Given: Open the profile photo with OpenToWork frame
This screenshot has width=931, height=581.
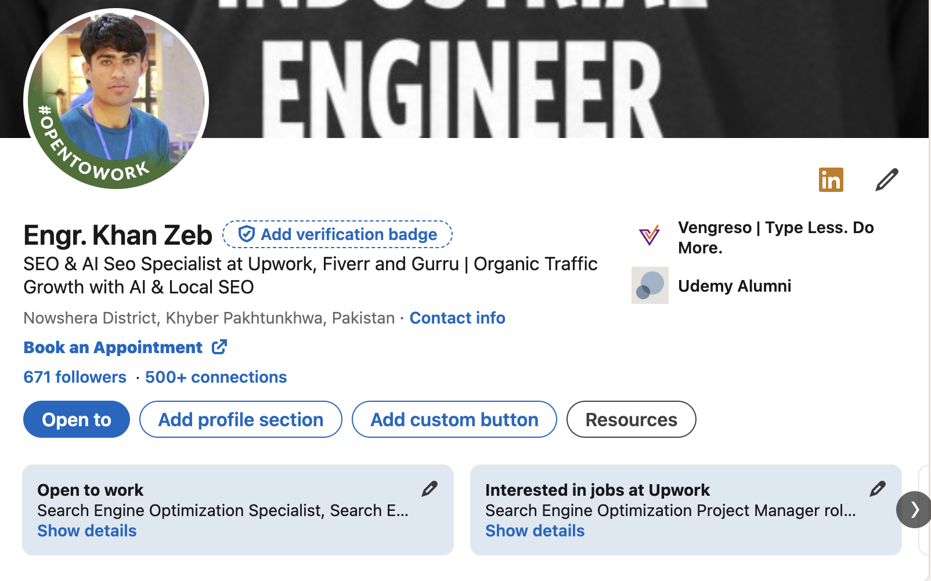Looking at the screenshot, I should 116,99.
